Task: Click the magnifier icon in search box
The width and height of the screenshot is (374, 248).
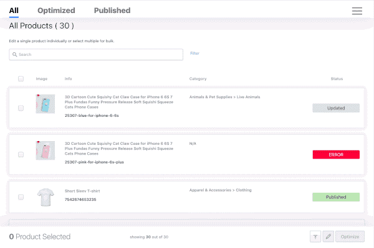Action: click(x=14, y=55)
